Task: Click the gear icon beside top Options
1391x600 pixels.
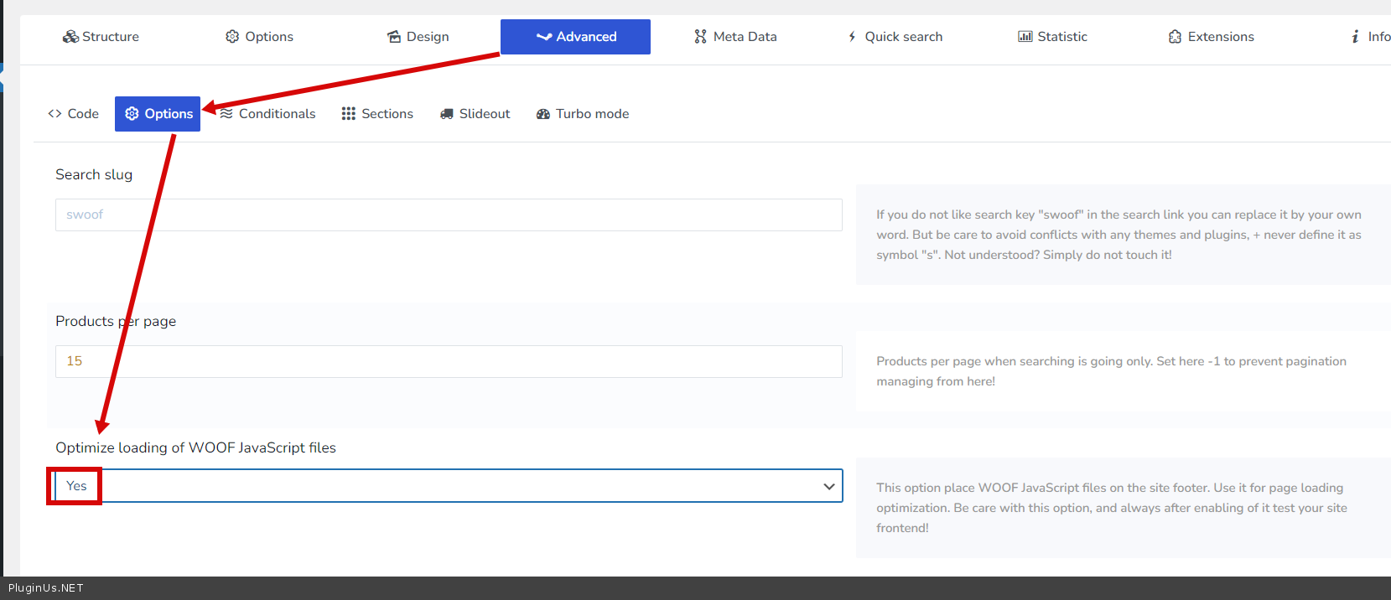Action: pyautogui.click(x=232, y=37)
